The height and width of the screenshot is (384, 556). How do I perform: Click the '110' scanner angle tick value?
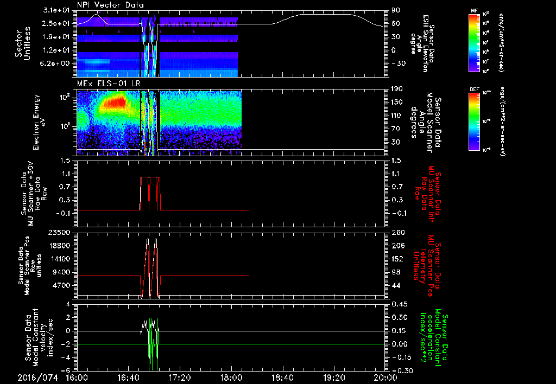[397, 116]
